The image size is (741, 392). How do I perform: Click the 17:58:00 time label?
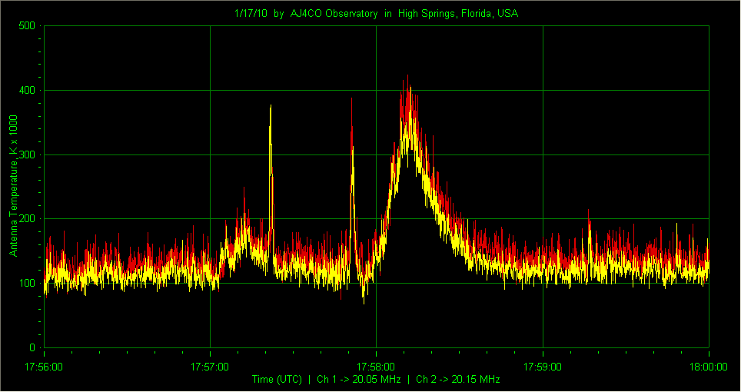376,367
